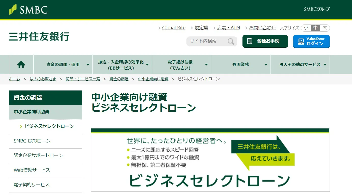352x196 pixels.
Task: Open the SMBCグループ logo link
Action: coord(317,9)
